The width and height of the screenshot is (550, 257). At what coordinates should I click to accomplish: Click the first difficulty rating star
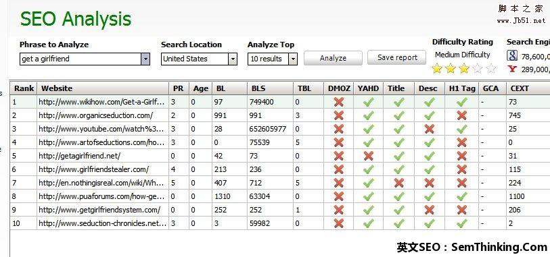[437, 68]
